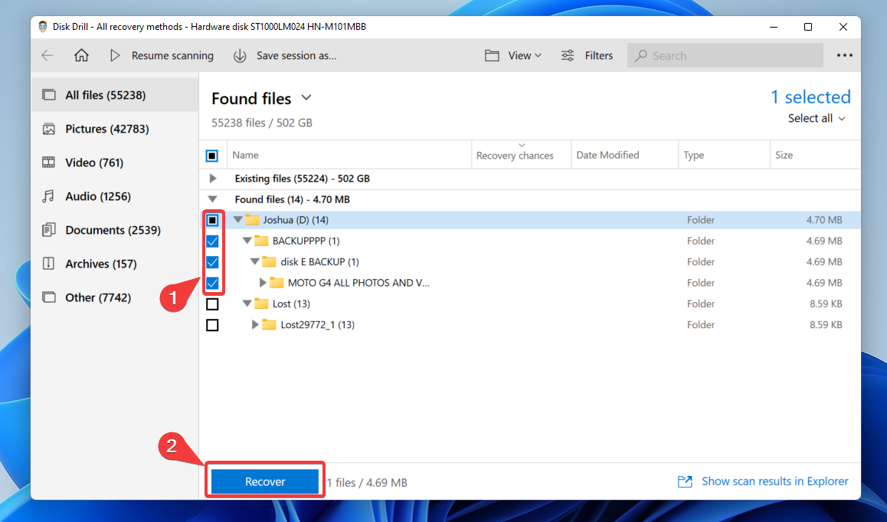Click the Disk Drill app icon in title bar
This screenshot has width=887, height=522.
point(43,27)
